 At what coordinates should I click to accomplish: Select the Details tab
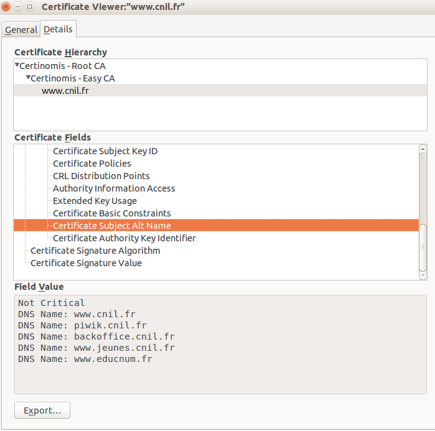pyautogui.click(x=58, y=29)
